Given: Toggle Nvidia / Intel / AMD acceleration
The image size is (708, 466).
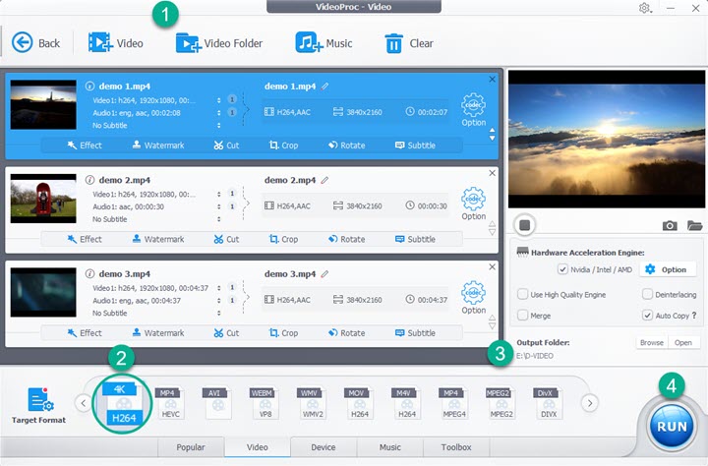Looking at the screenshot, I should click(562, 269).
